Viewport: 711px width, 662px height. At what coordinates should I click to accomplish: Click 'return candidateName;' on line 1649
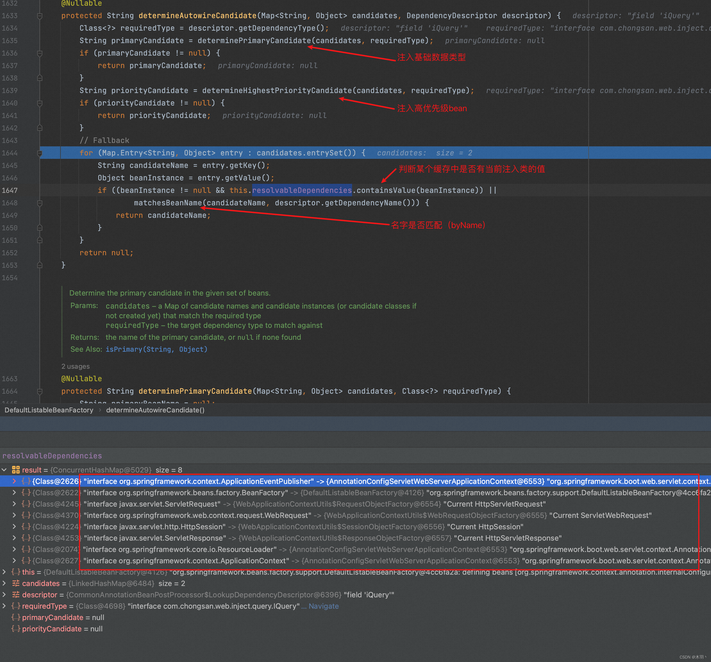point(164,216)
